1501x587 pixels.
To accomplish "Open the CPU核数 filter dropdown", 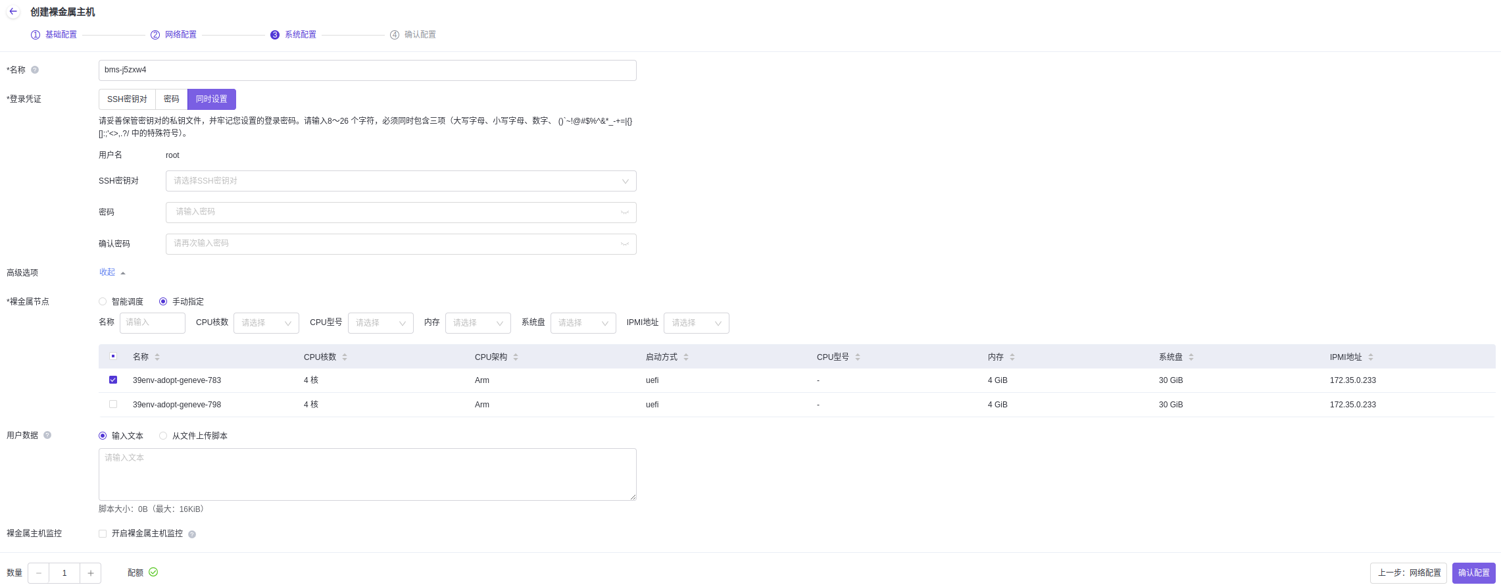I will (266, 323).
